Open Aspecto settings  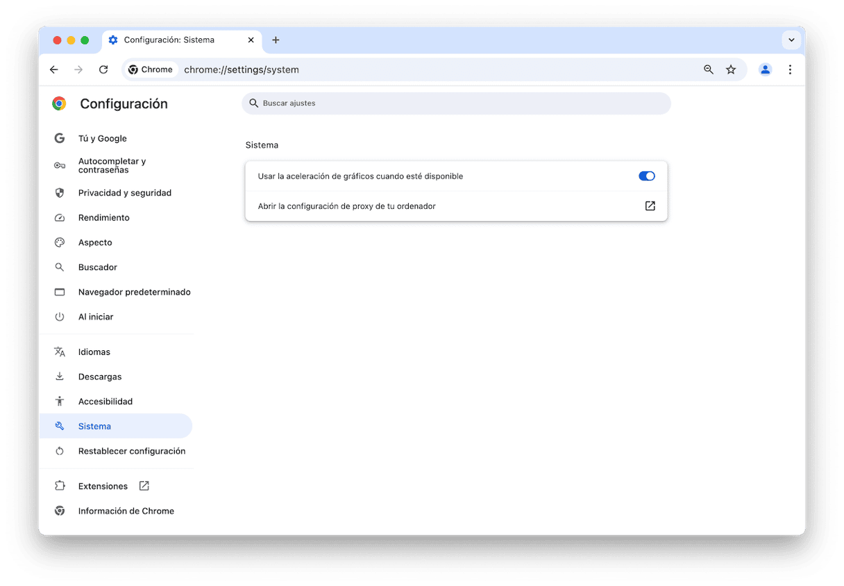click(x=115, y=243)
